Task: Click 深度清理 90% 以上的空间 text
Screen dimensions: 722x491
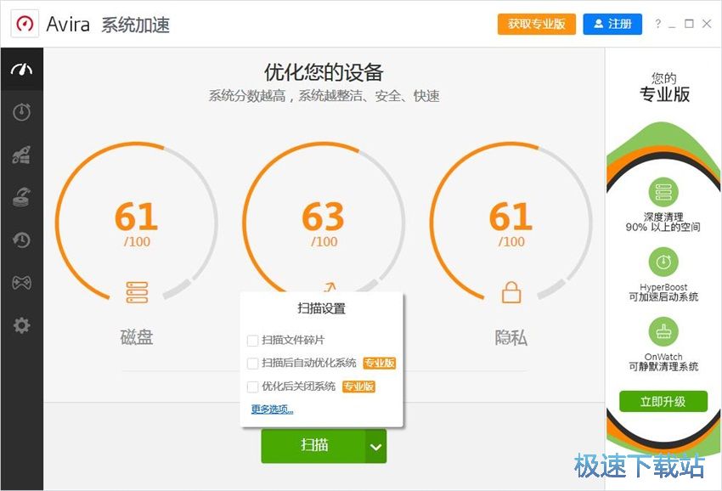Action: (663, 222)
